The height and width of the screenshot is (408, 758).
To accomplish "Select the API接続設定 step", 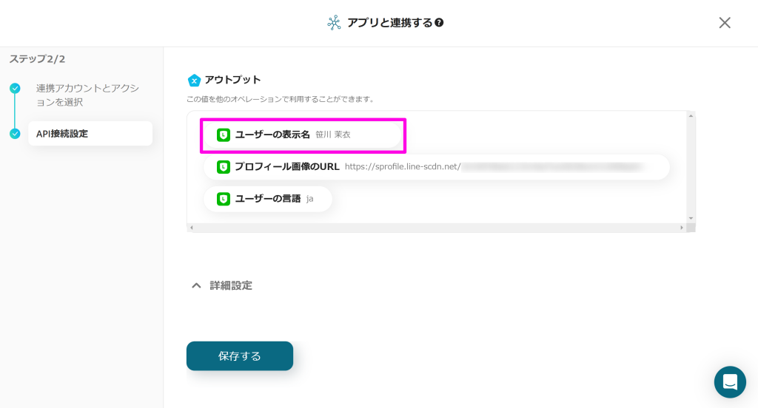I will click(x=90, y=134).
